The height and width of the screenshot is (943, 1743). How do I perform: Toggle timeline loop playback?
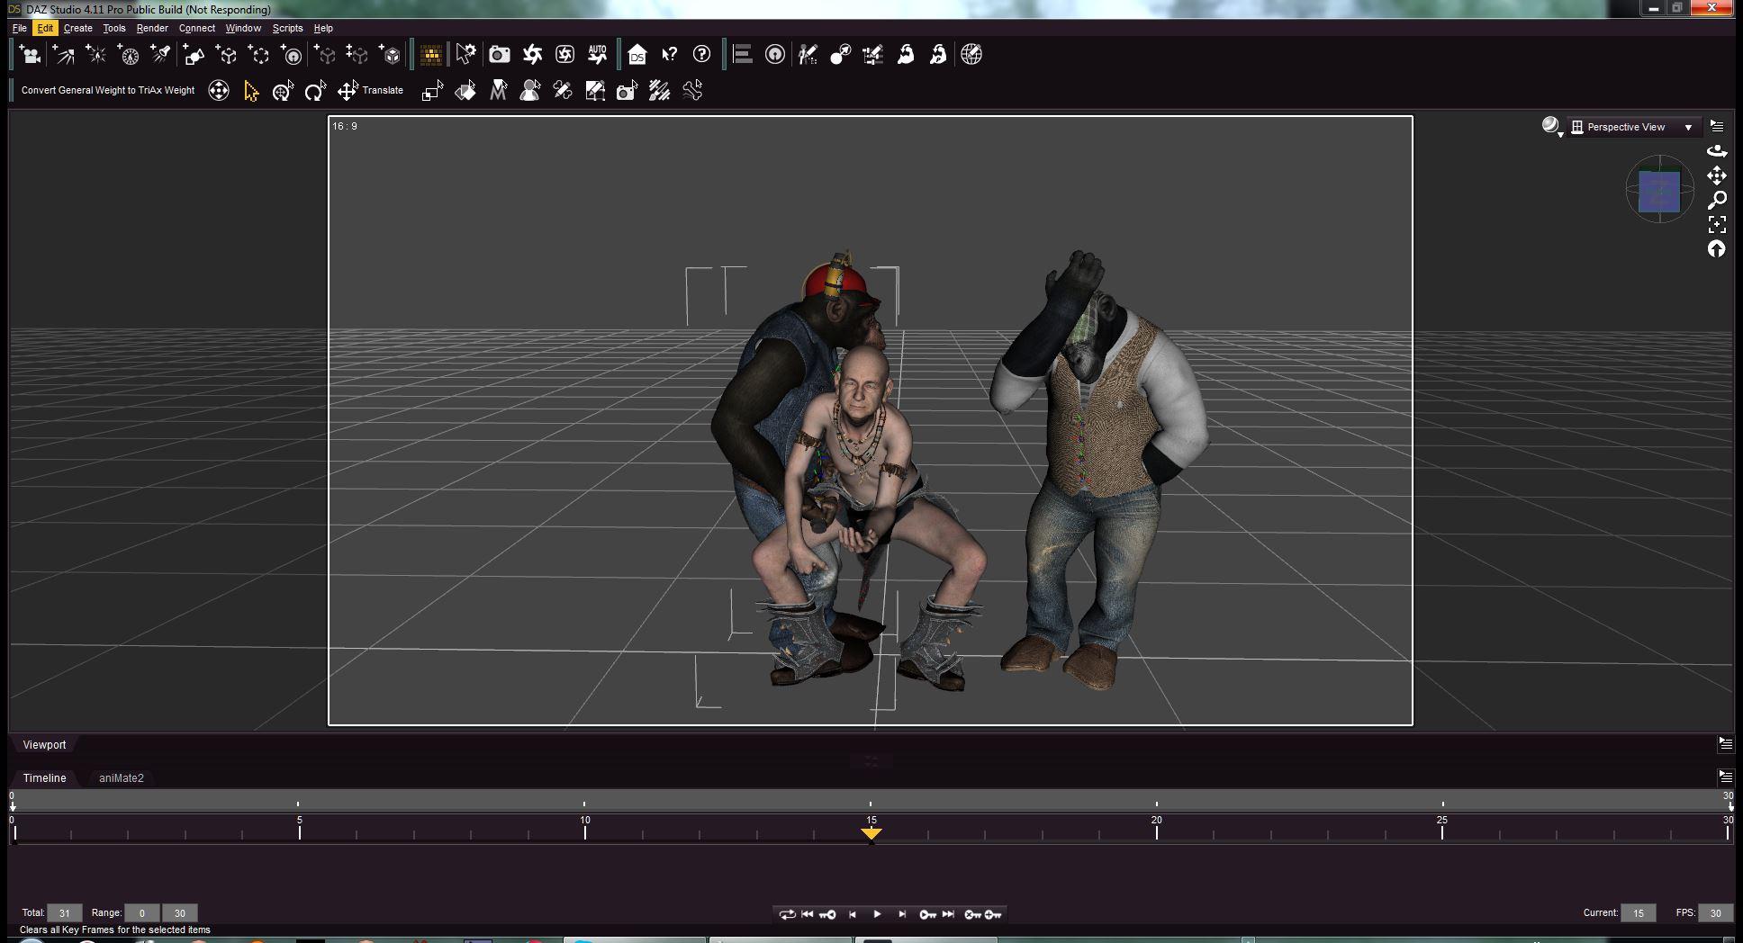(x=787, y=914)
